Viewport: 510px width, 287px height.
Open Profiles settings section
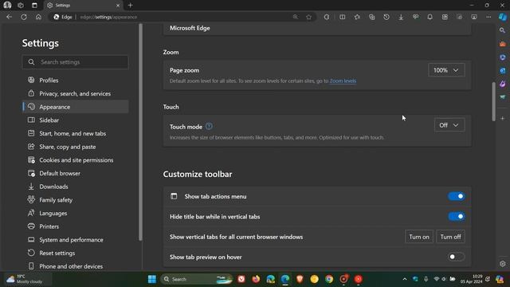pyautogui.click(x=76, y=80)
